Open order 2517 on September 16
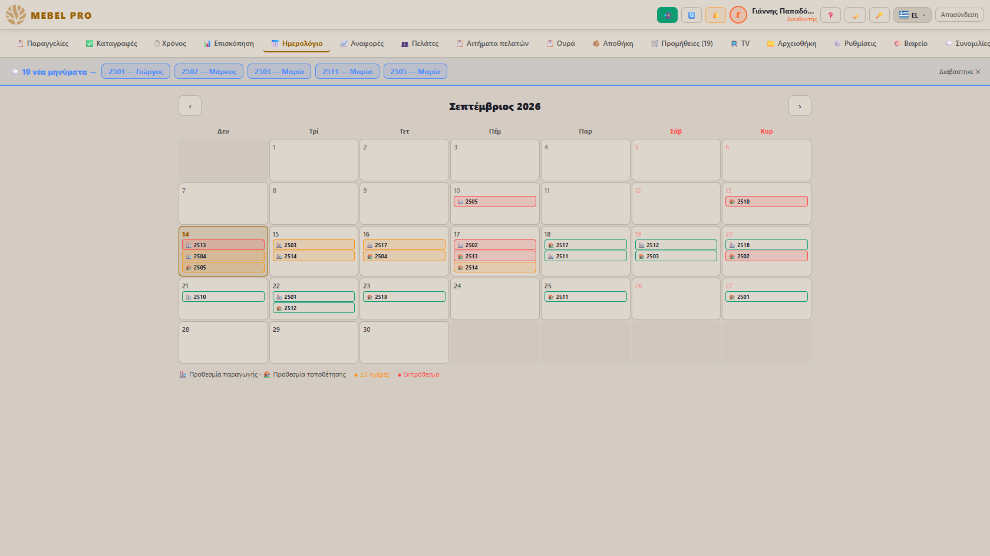This screenshot has width=990, height=556. pos(404,245)
